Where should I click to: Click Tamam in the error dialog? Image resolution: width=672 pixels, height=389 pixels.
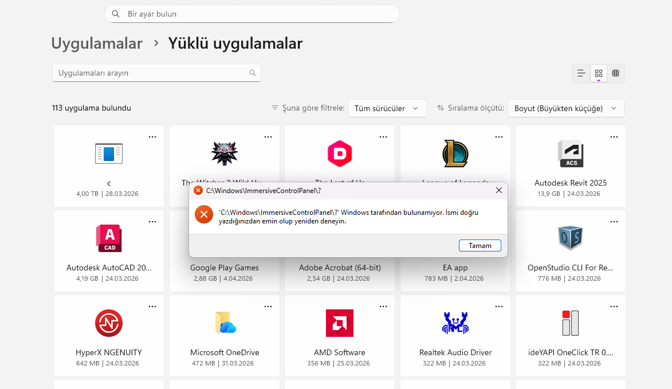[480, 245]
